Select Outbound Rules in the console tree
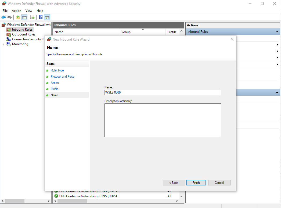This screenshot has width=281, height=208. [23, 34]
